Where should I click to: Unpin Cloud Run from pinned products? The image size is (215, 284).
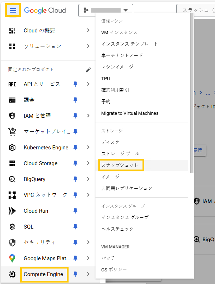coord(75,211)
